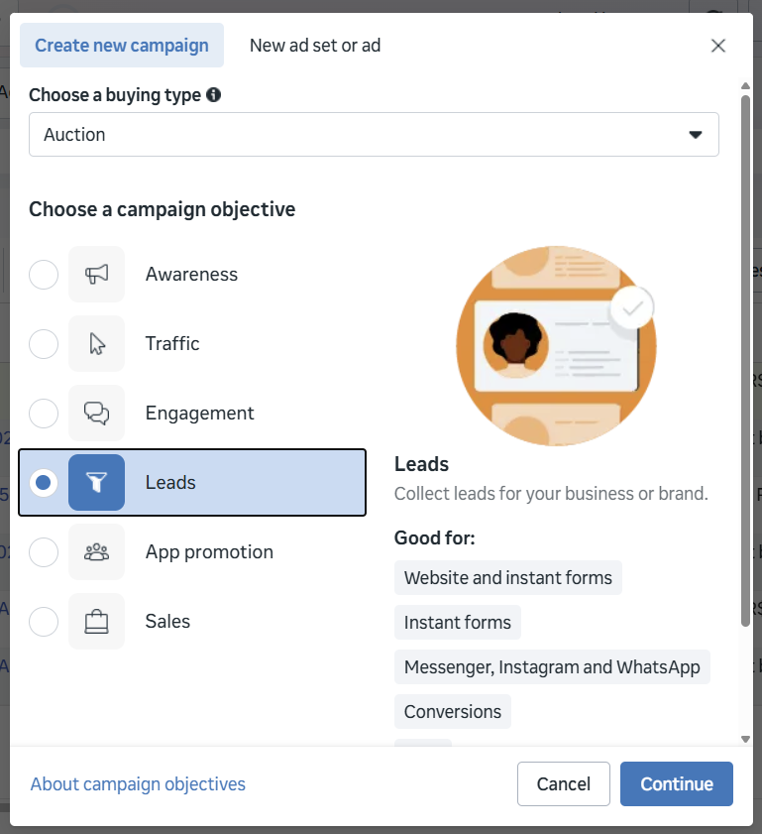Click the App promotion people icon
Image resolution: width=762 pixels, height=834 pixels.
tap(96, 552)
